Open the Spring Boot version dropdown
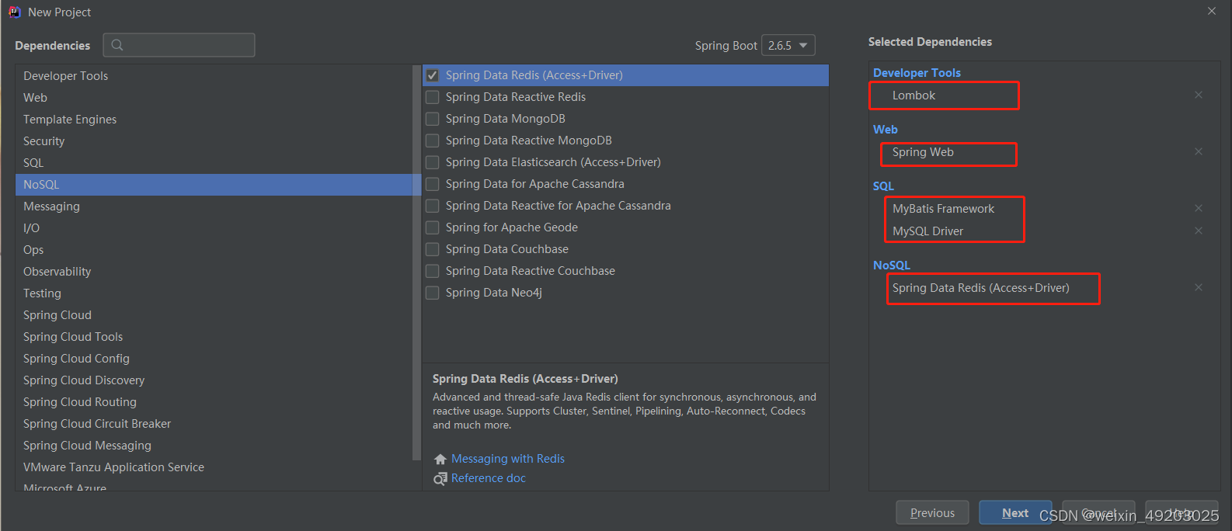 [788, 46]
